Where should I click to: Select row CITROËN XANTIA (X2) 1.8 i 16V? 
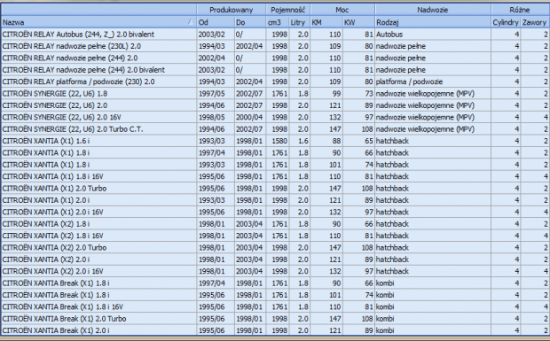tap(275, 236)
